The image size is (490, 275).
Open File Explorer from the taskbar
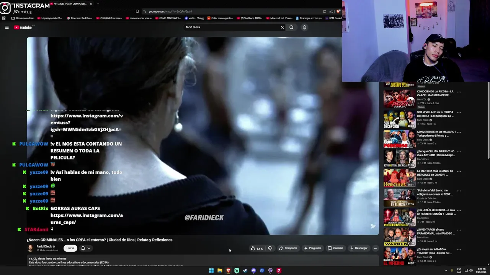[x=220, y=270]
